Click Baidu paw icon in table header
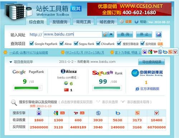This screenshot has height=138, width=179. point(39,113)
